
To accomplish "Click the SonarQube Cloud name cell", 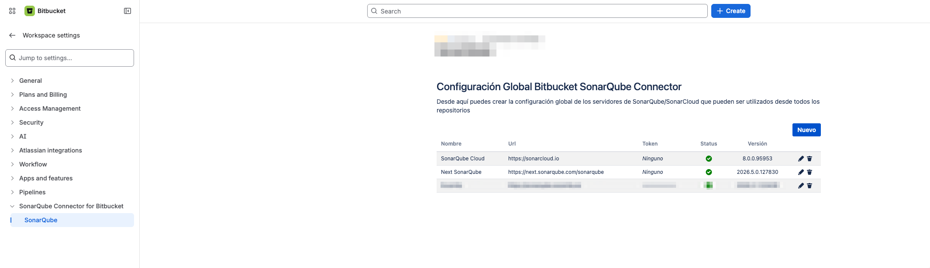I will point(463,159).
